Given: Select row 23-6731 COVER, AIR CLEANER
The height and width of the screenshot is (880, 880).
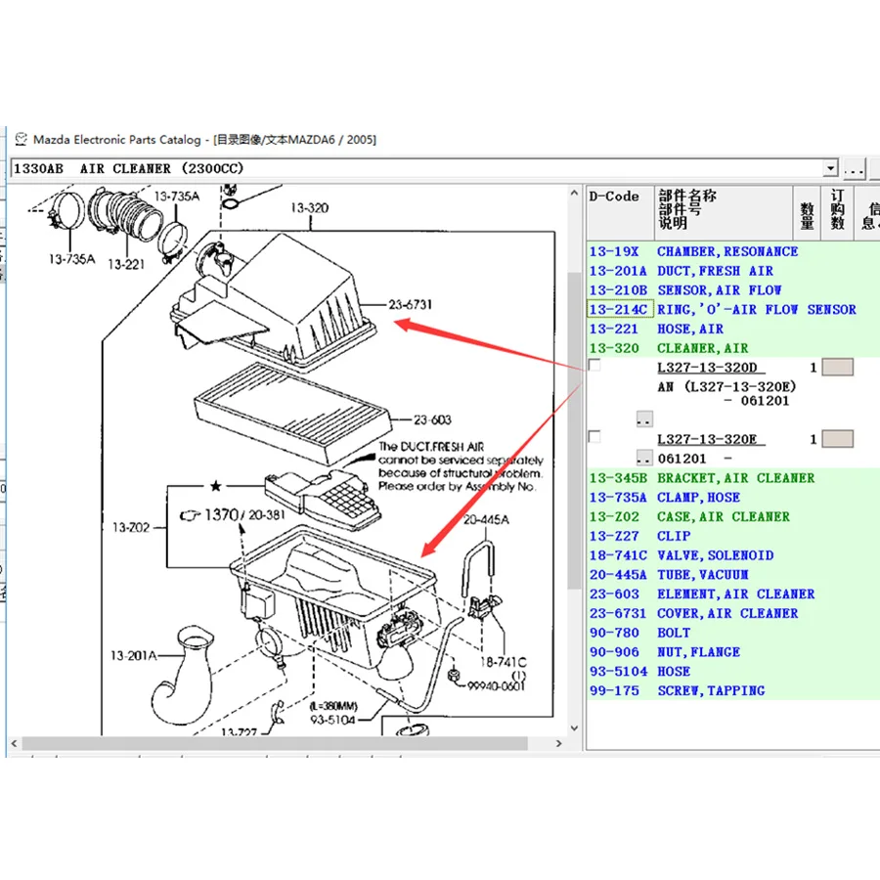Looking at the screenshot, I should pos(733,613).
